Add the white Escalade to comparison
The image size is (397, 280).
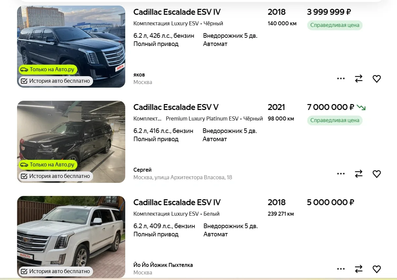[x=359, y=269]
